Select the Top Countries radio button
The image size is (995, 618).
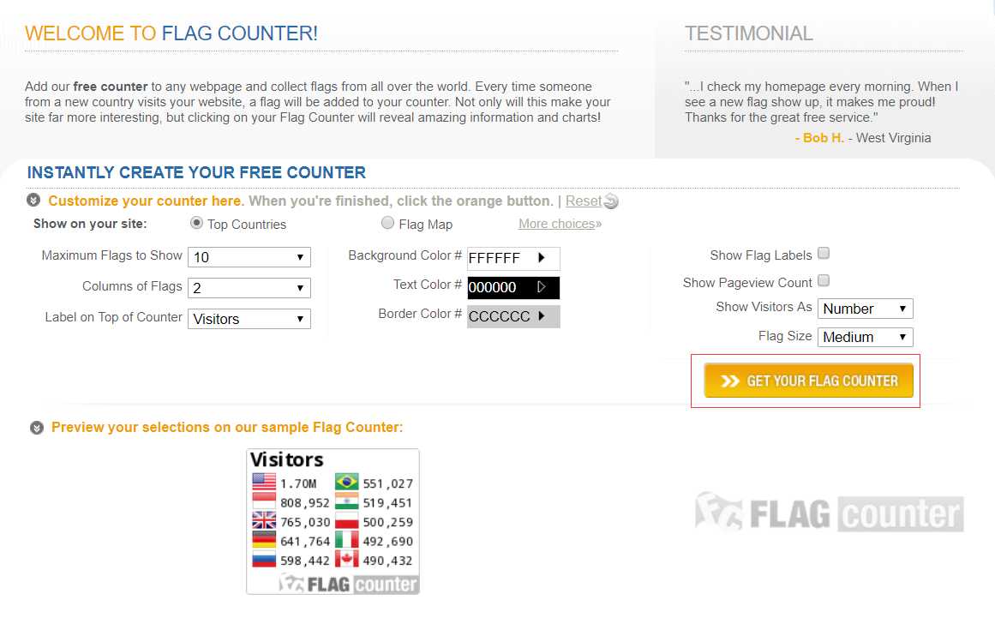pyautogui.click(x=197, y=223)
